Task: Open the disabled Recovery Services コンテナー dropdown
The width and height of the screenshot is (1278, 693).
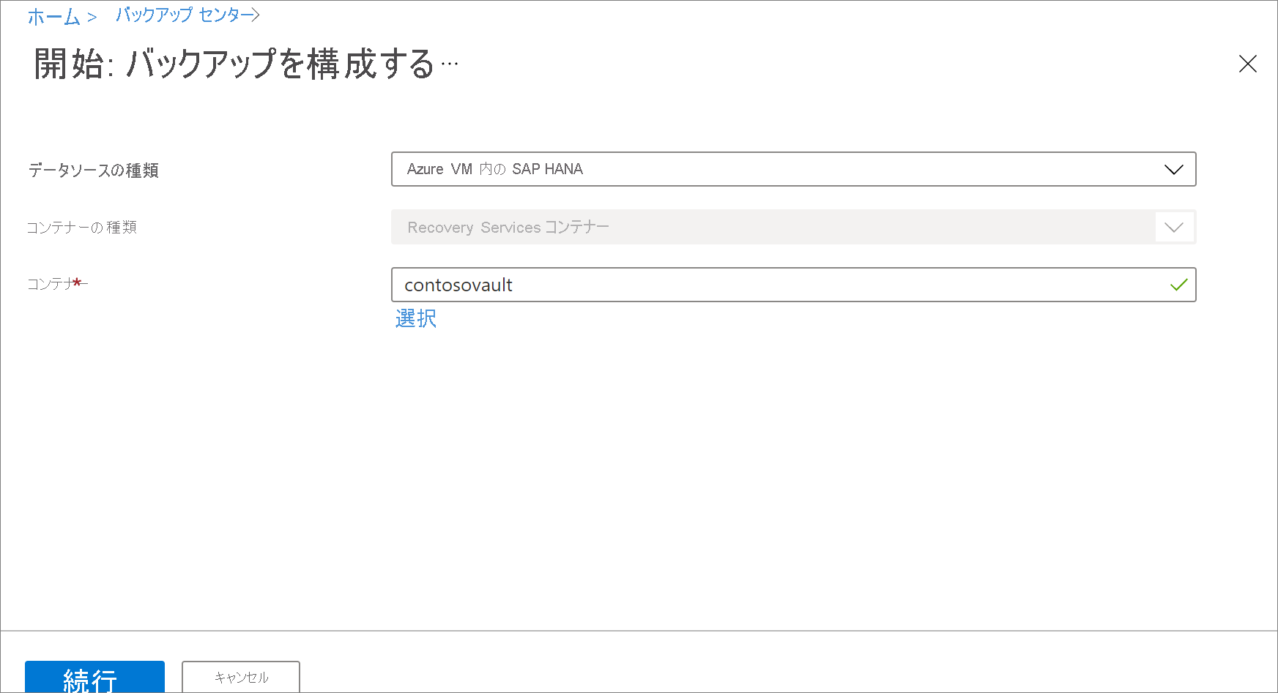Action: tap(793, 227)
